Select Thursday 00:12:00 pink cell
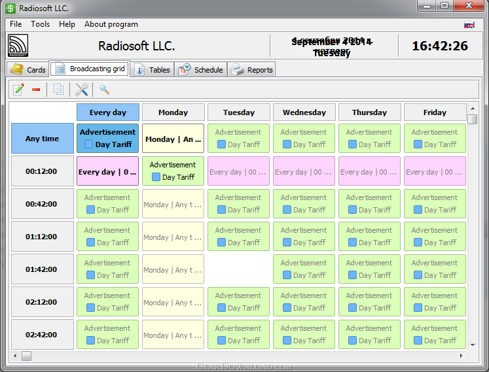Viewport: 489px width, 372px height. tap(370, 171)
